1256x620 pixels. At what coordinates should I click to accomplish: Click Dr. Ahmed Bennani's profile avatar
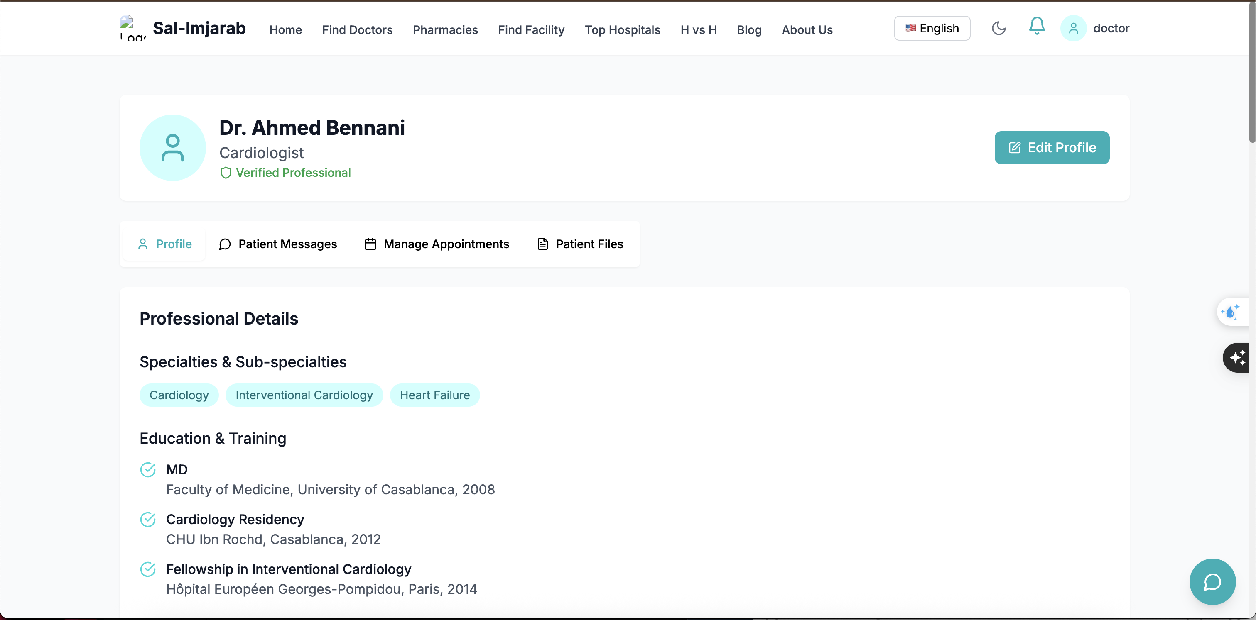[x=173, y=148]
